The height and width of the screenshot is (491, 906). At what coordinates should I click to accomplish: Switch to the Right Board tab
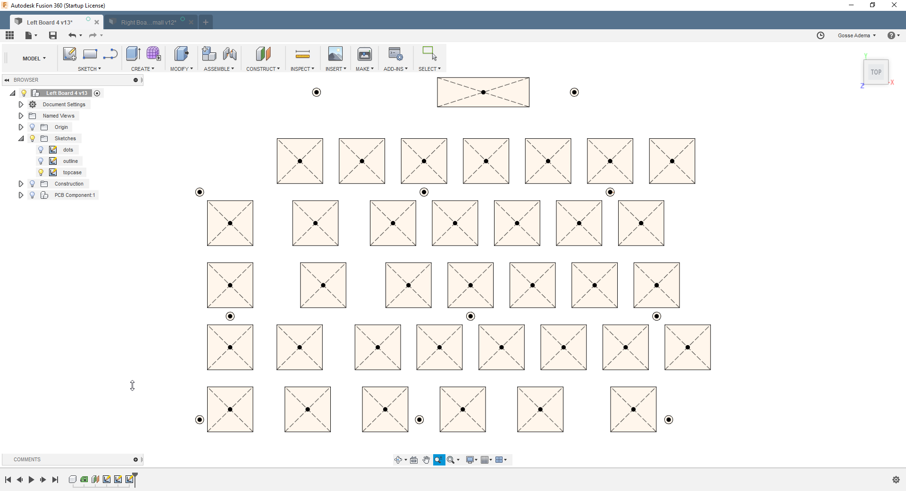pos(149,22)
